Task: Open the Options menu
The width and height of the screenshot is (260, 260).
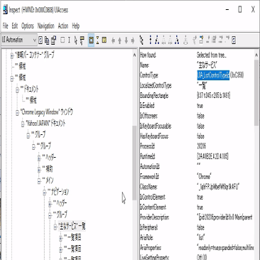Action: click(x=28, y=26)
